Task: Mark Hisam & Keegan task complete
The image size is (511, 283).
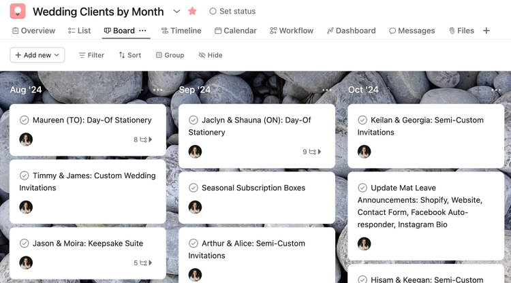Action: (x=362, y=280)
